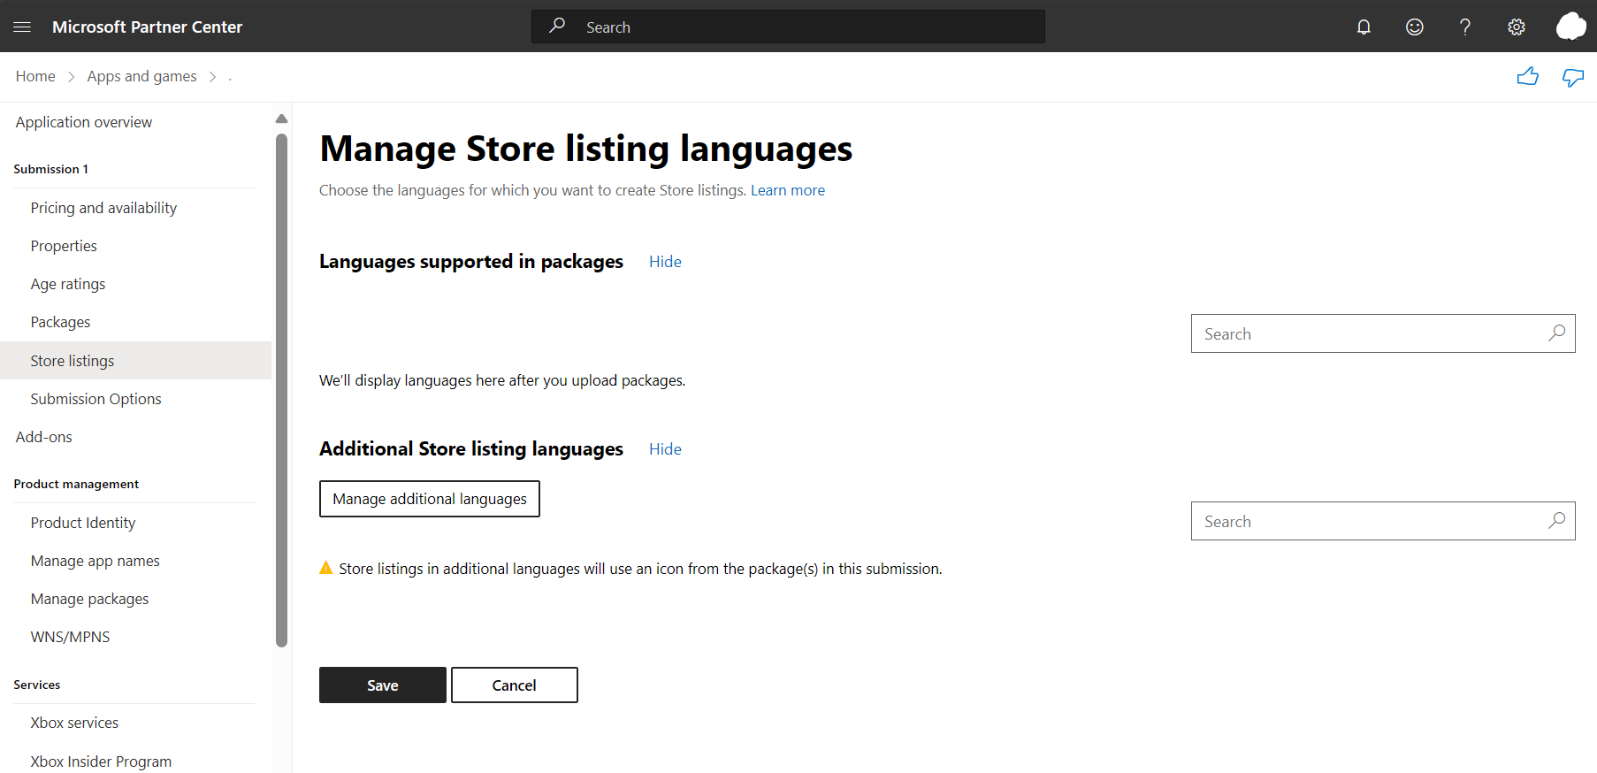
Task: Go to Home breadcrumb
Action: (x=35, y=76)
